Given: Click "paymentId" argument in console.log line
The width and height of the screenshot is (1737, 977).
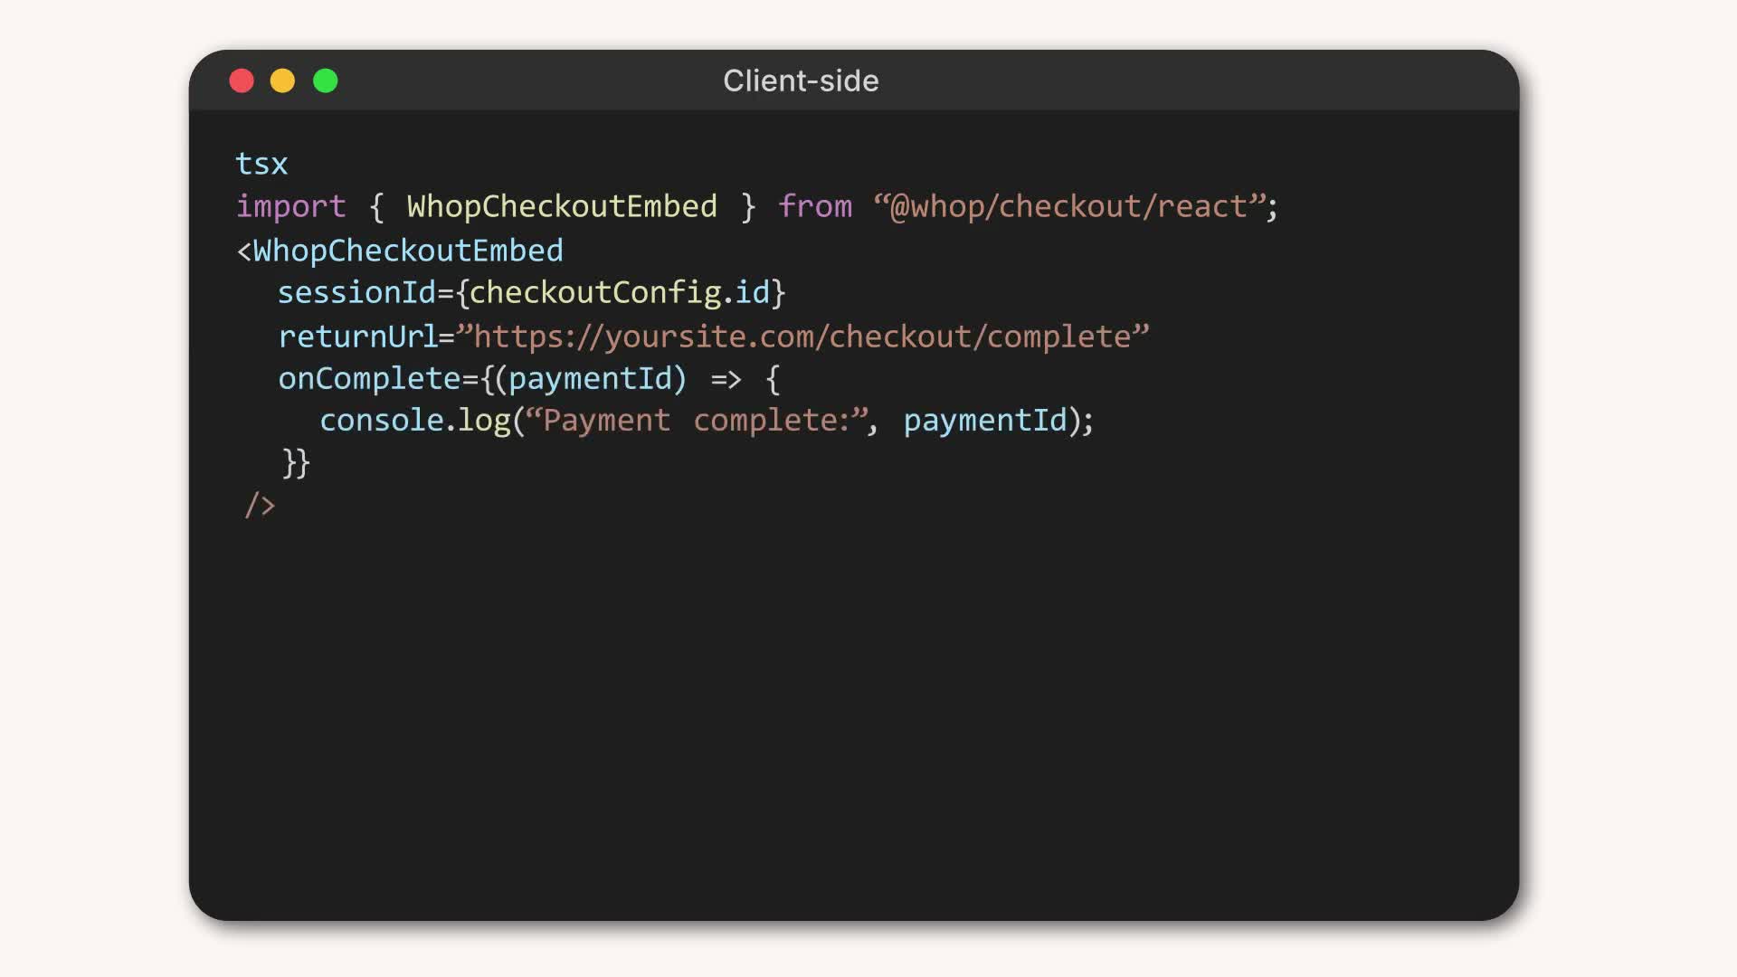Looking at the screenshot, I should [x=985, y=422].
